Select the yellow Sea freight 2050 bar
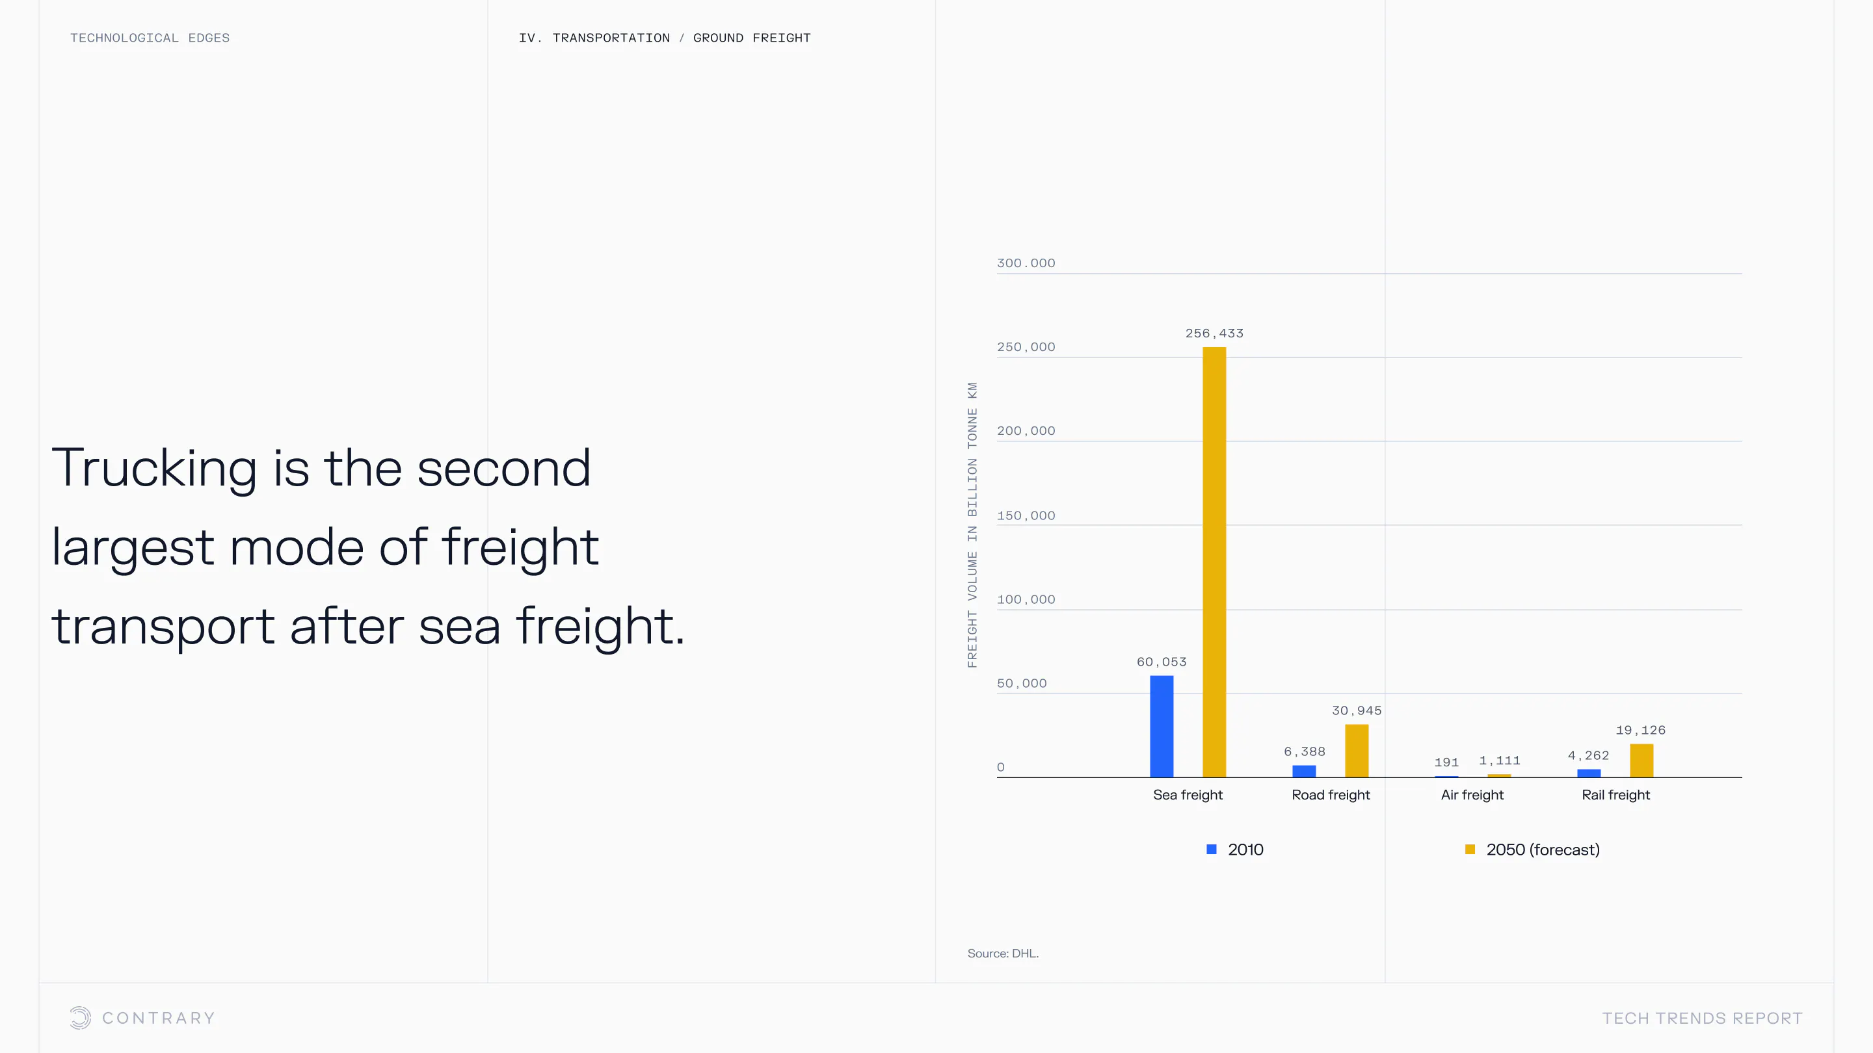This screenshot has width=1873, height=1053. [1214, 562]
